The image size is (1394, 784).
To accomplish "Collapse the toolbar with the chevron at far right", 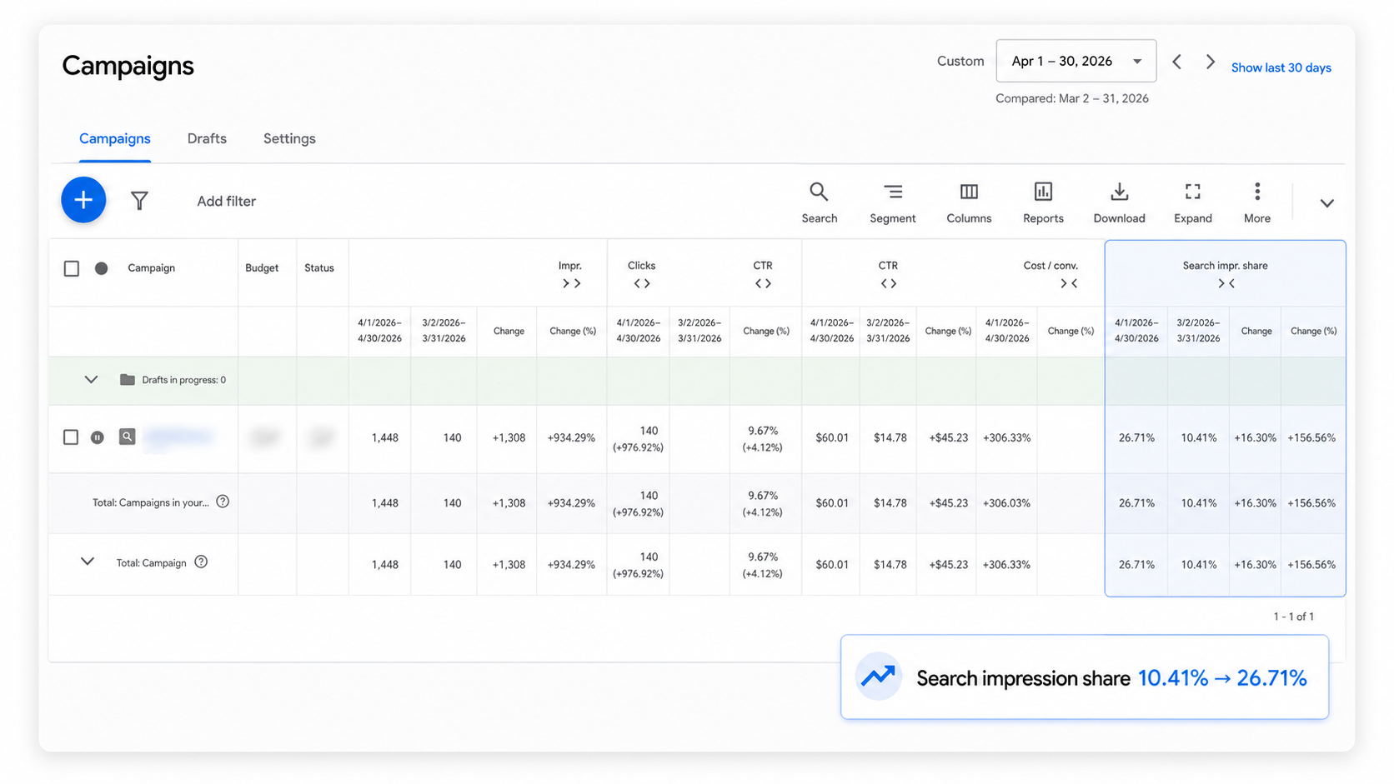I will (1326, 203).
